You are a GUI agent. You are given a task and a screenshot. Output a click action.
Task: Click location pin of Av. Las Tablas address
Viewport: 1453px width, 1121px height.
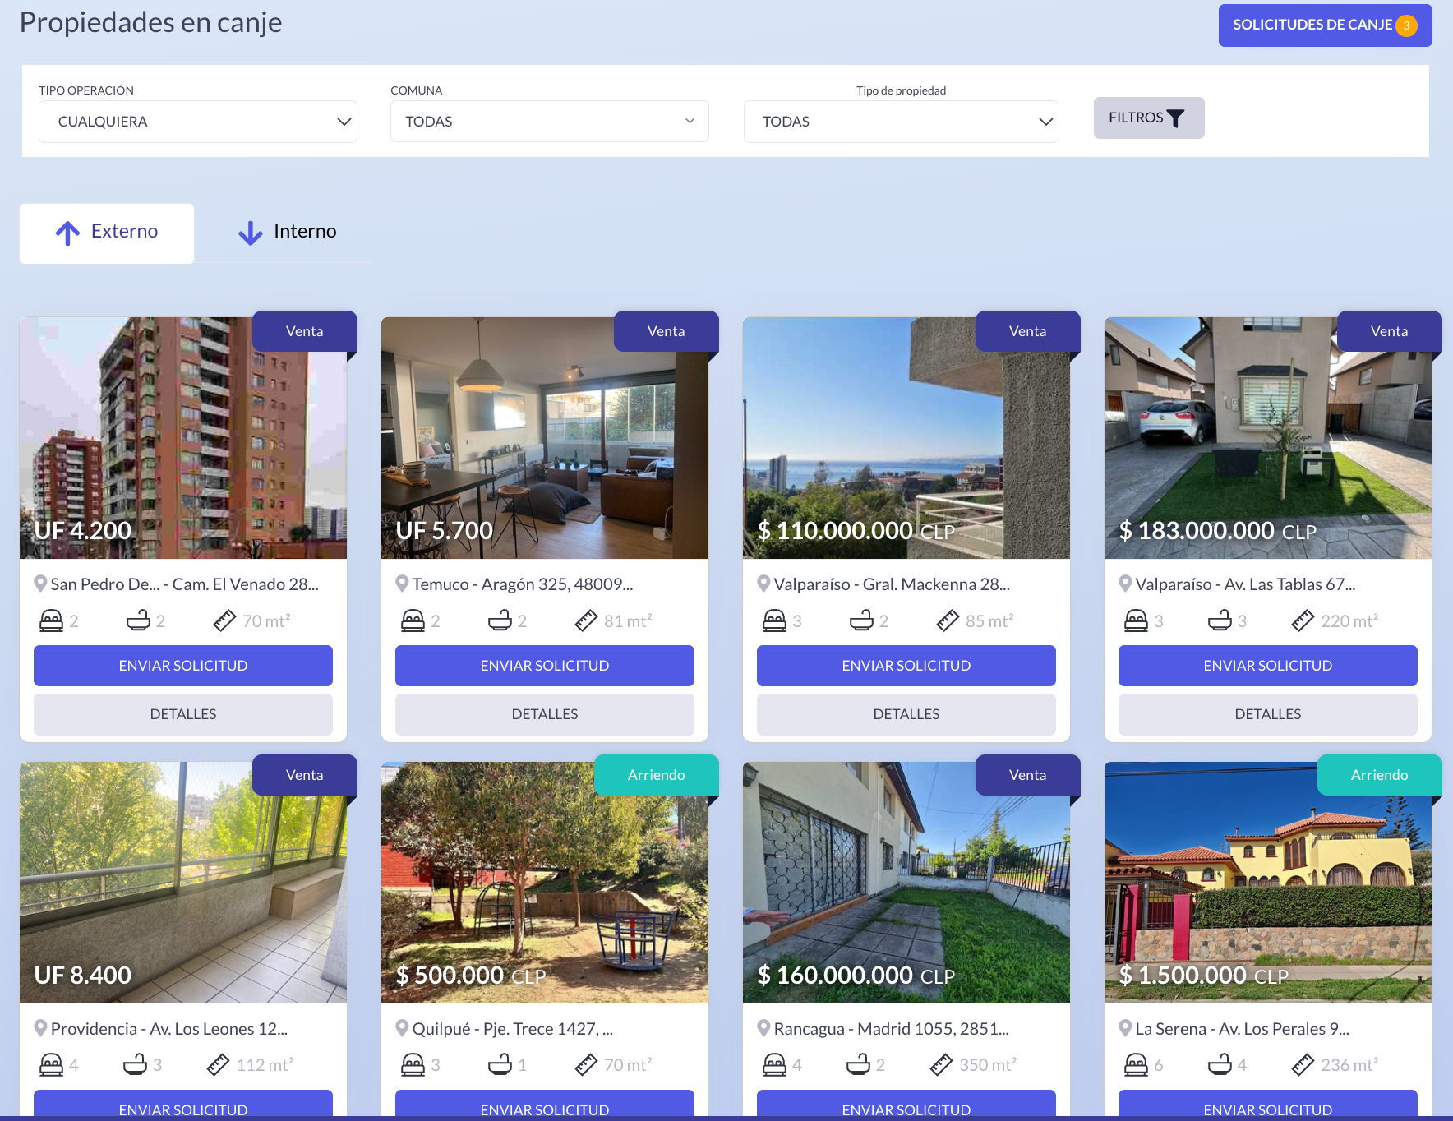1125,584
